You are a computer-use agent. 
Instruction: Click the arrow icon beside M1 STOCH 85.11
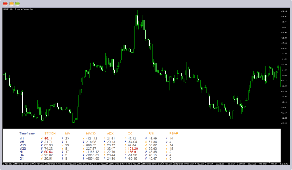[42, 139]
